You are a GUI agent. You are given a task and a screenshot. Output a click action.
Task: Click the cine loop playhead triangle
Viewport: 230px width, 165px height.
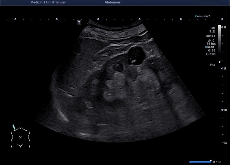point(210,160)
